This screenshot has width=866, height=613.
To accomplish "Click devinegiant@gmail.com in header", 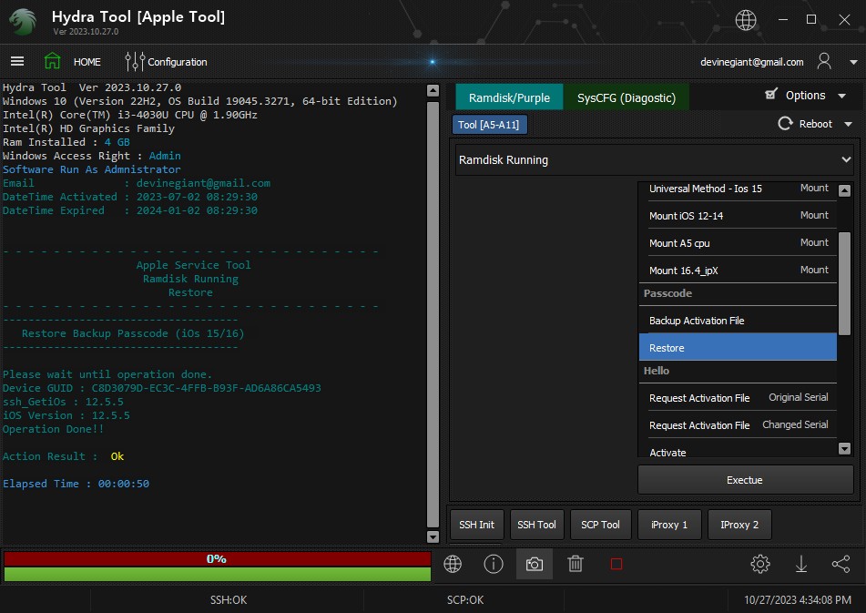I will [751, 62].
